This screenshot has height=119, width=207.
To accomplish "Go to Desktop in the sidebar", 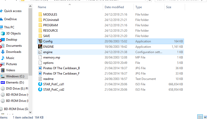I will tap(12, 40).
